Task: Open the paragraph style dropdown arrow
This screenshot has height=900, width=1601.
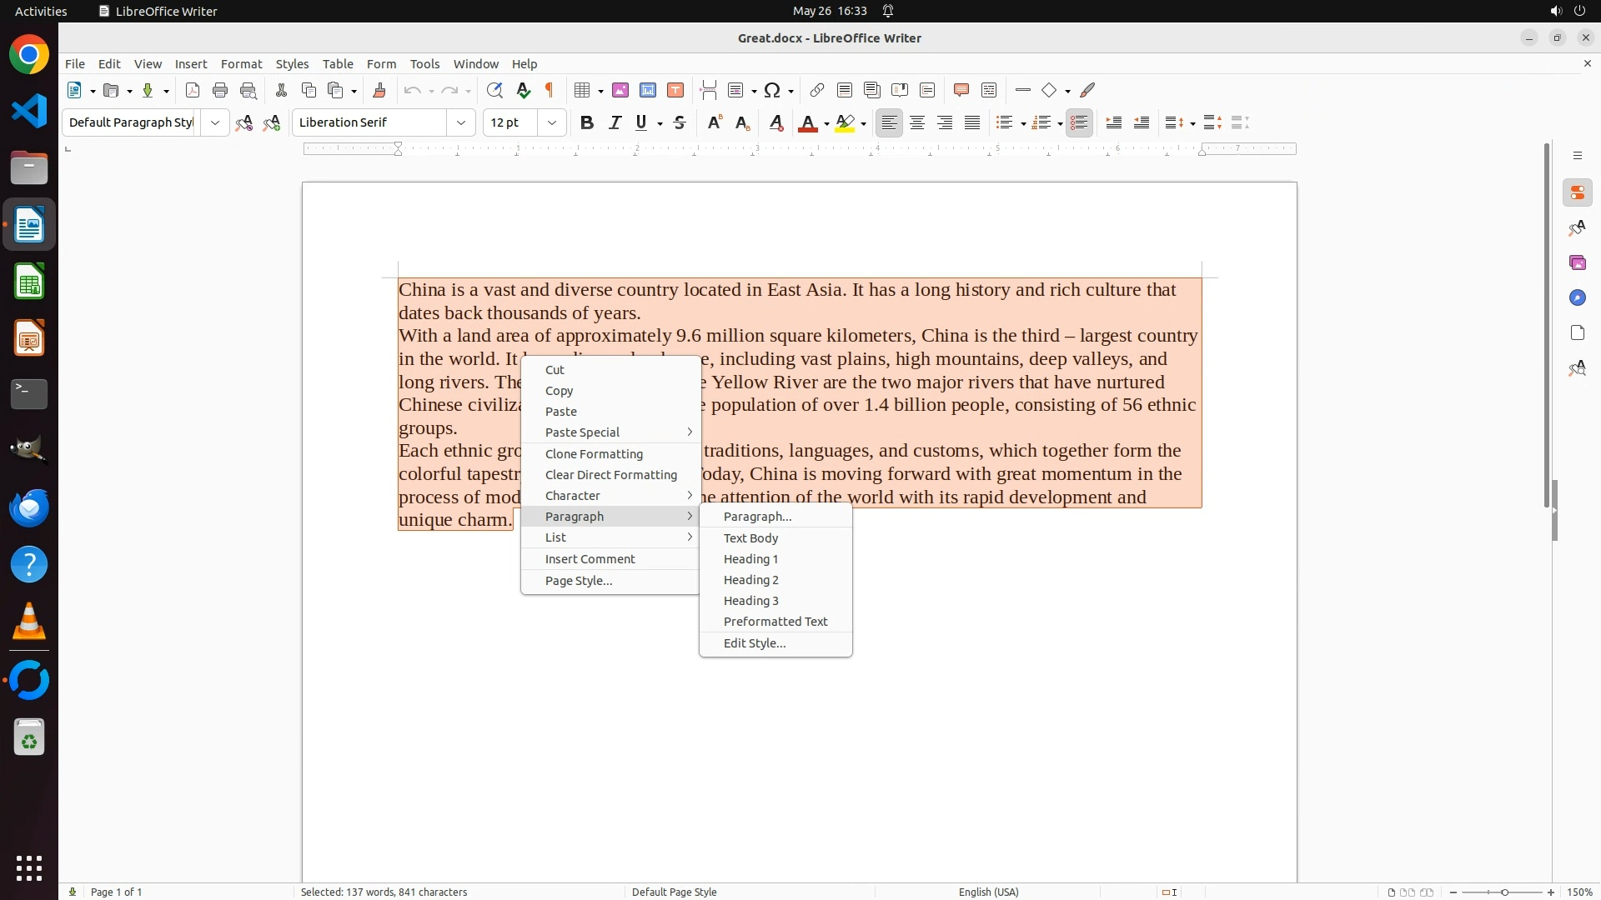Action: (215, 122)
